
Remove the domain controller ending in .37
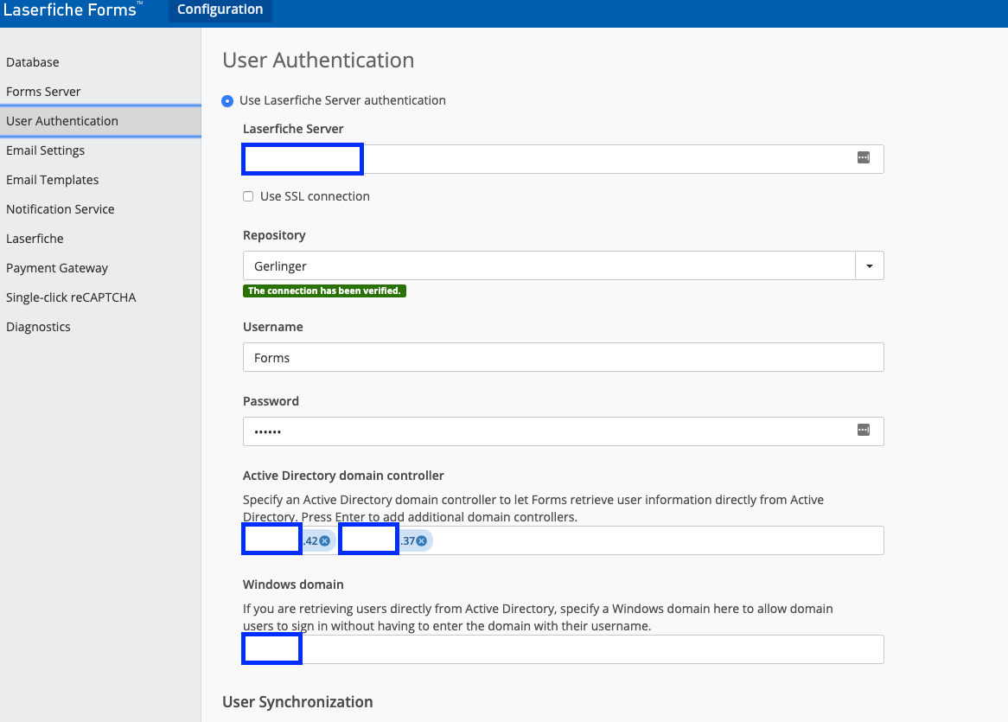[x=422, y=541]
